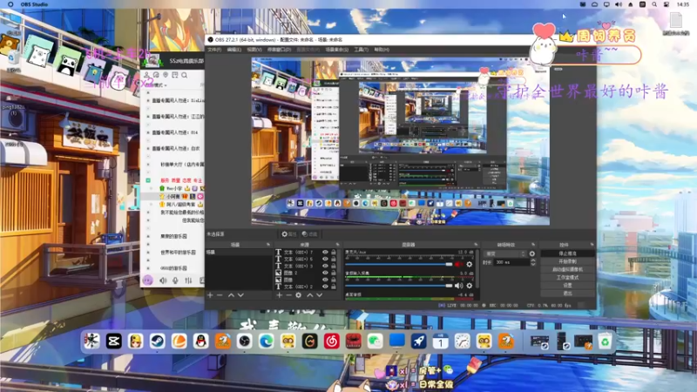The image size is (697, 392).
Task: Open the 帮助(H) menu in OBS
Action: point(382,50)
